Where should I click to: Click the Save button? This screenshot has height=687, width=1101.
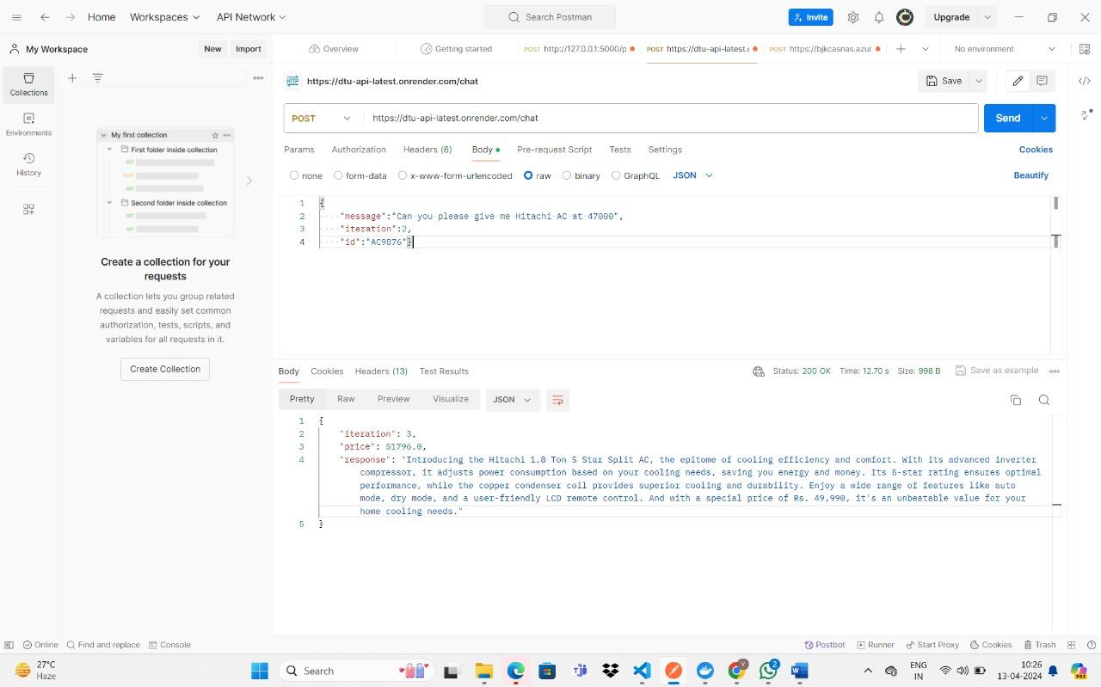[944, 81]
